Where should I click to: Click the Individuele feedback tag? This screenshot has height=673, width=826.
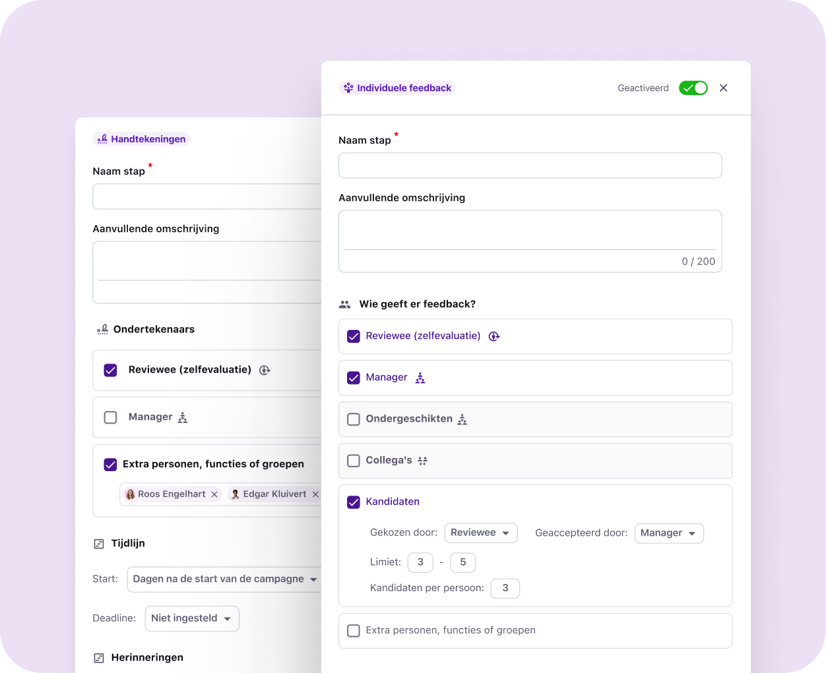397,88
